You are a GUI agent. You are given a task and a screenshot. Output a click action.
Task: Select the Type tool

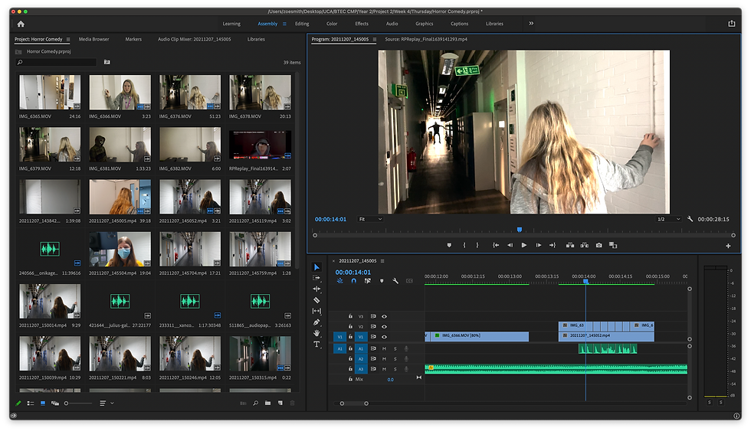click(316, 344)
